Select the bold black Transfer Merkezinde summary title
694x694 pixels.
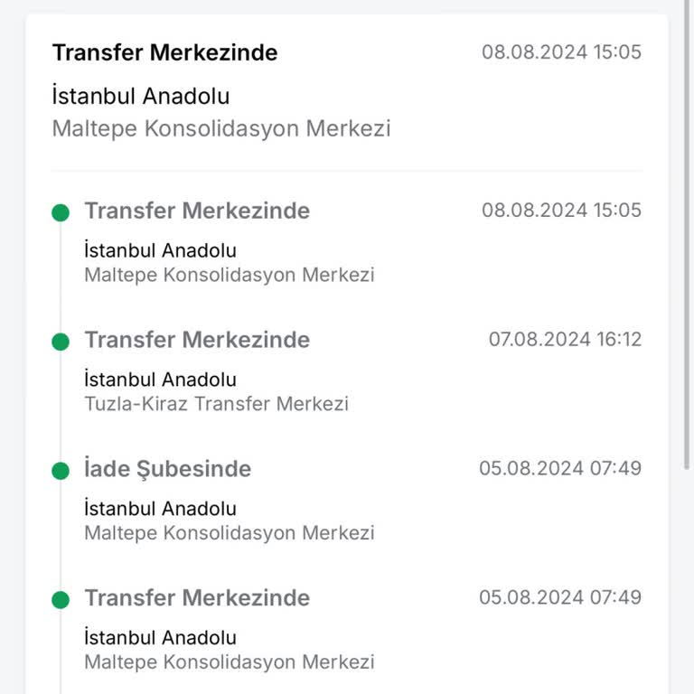pos(164,52)
